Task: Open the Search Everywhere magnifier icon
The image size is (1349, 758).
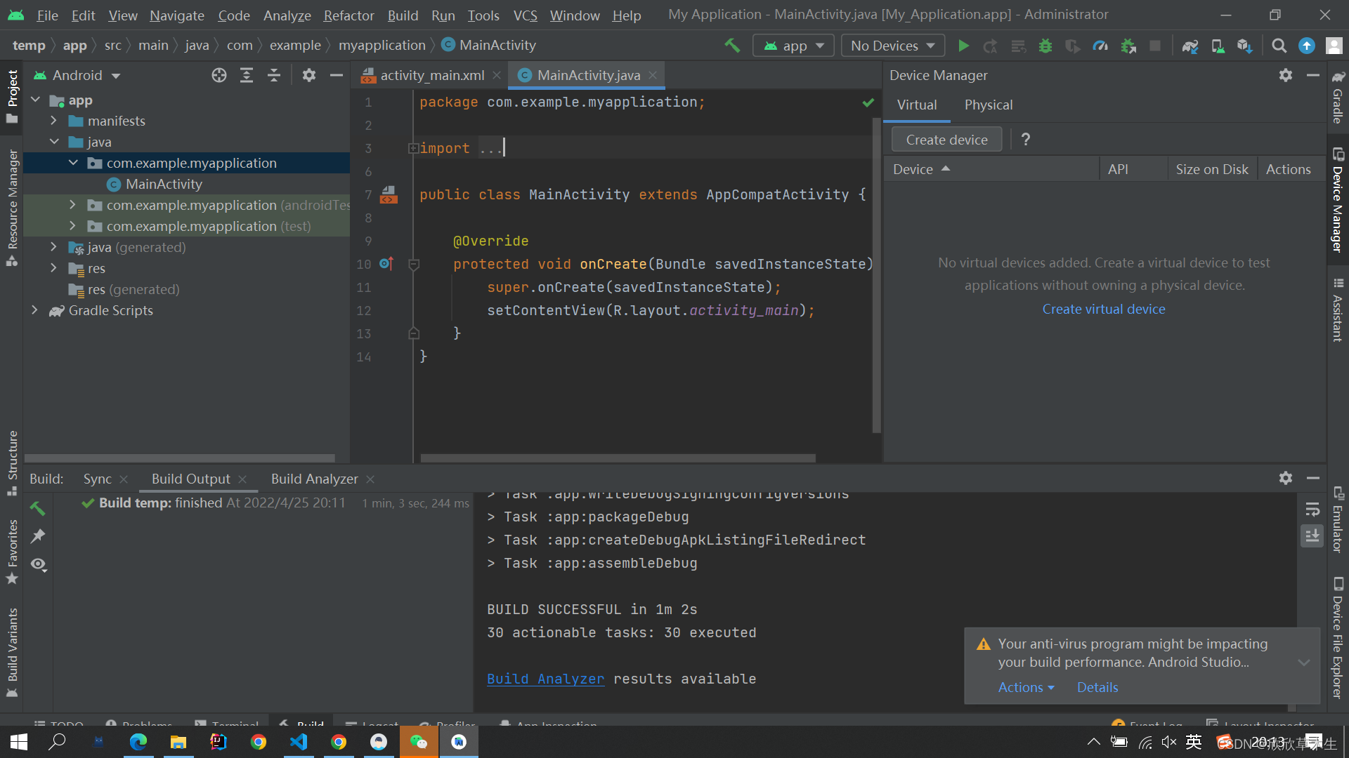Action: [1279, 46]
